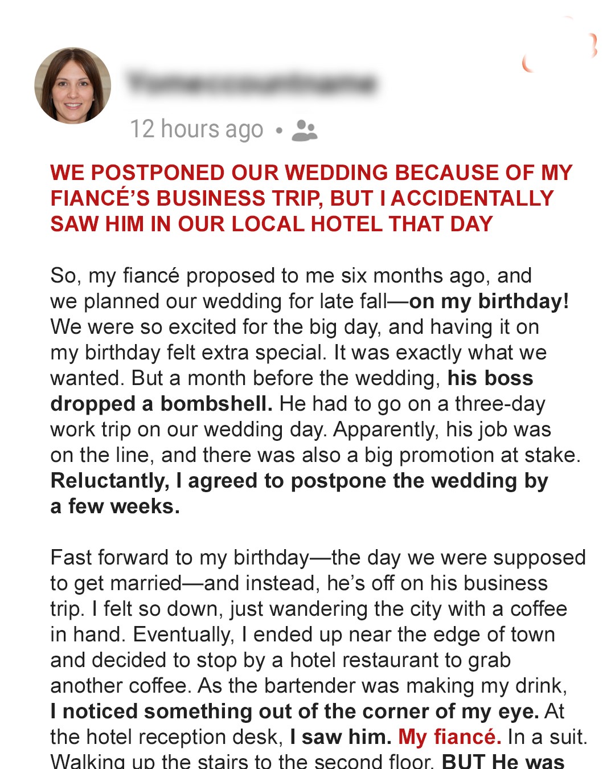Image resolution: width=615 pixels, height=769 pixels.
Task: Click the bold "his boss" text
Action: point(490,378)
